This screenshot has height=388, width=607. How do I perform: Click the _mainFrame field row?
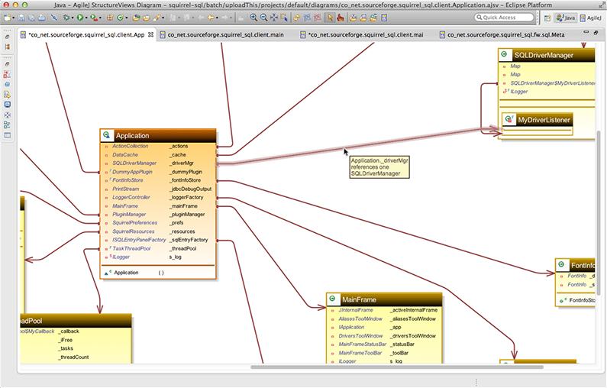click(158, 206)
